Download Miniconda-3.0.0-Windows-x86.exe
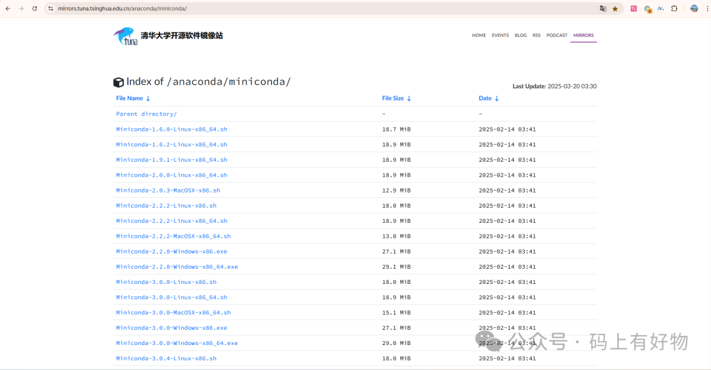 point(171,328)
